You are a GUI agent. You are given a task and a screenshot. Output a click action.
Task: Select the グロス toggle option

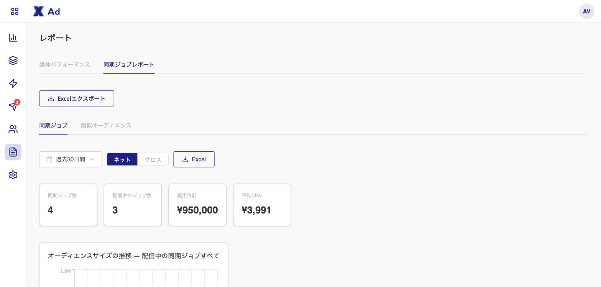(153, 159)
